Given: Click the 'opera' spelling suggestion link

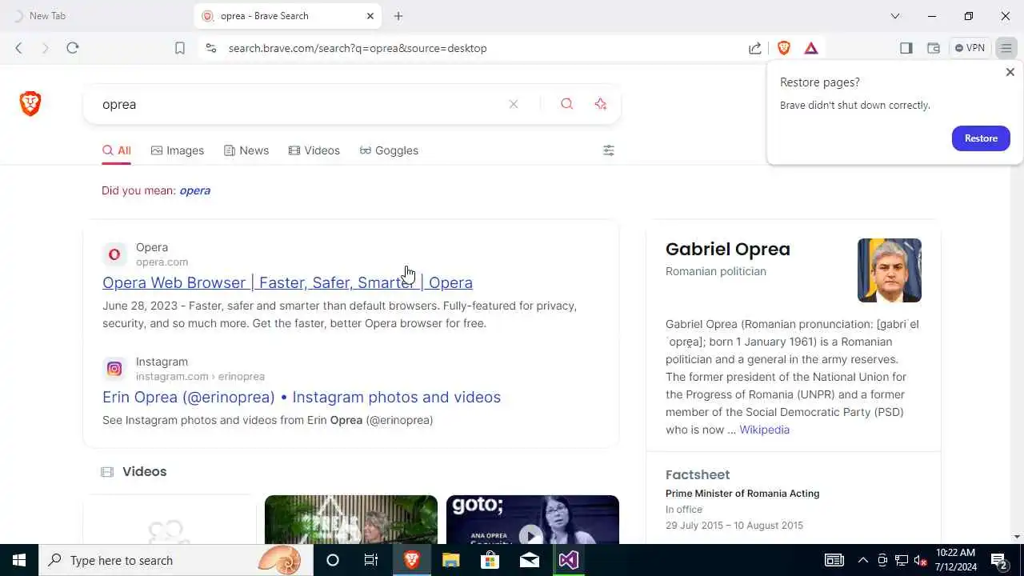Looking at the screenshot, I should (194, 190).
